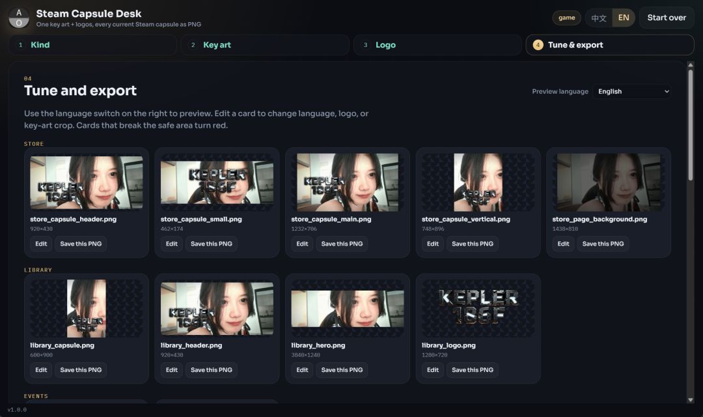Click the library_header.png preview thumbnail

(217, 308)
